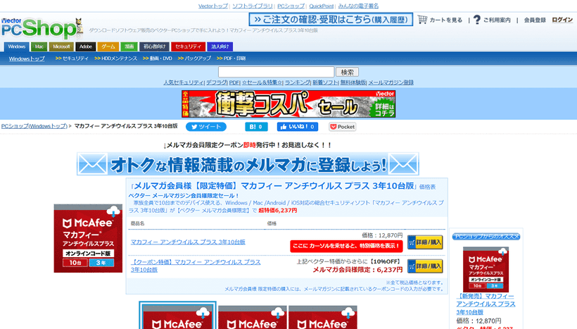This screenshot has height=329, width=577.
Task: Select the second McAfee thumbnail below the table
Action: 252,318
